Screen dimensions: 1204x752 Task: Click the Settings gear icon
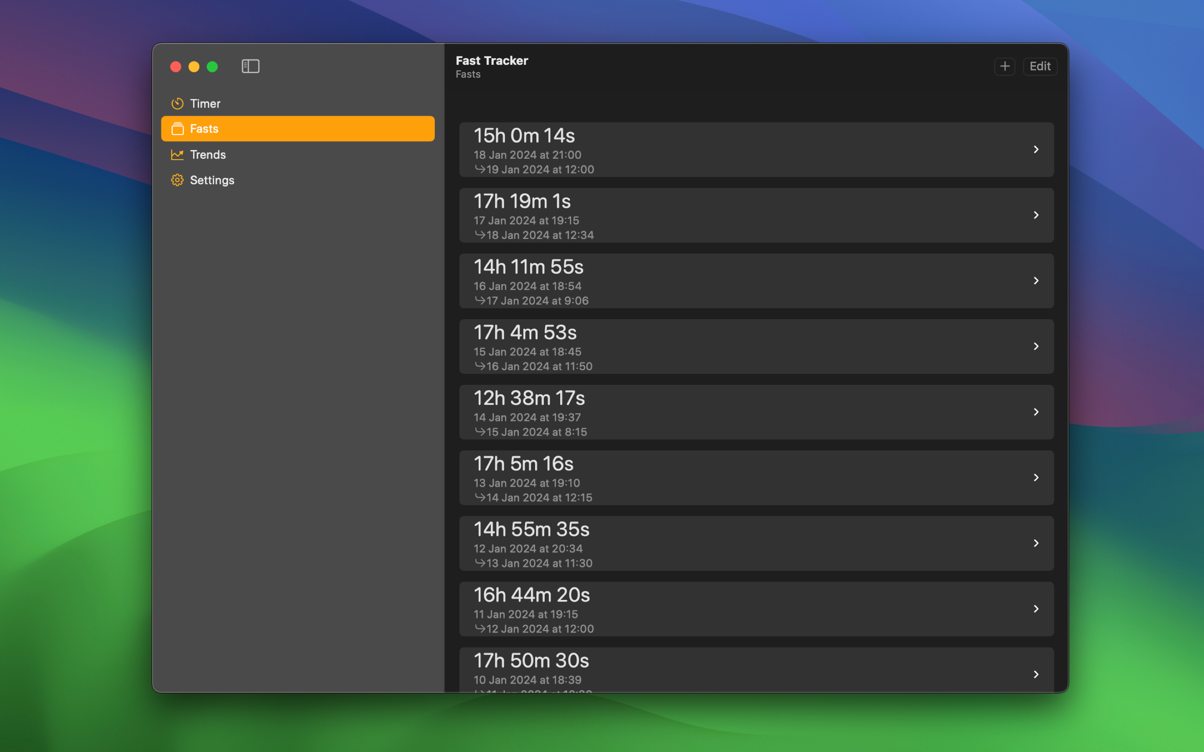177,180
